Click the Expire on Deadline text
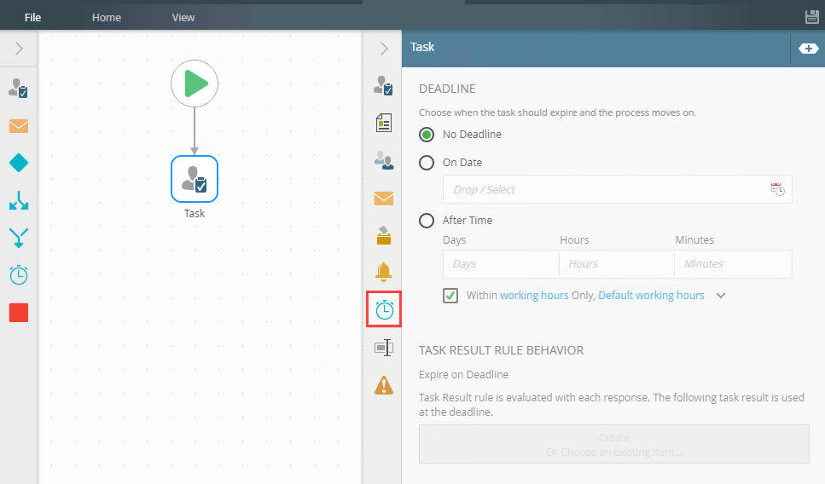Image resolution: width=825 pixels, height=484 pixels. pyautogui.click(x=463, y=375)
